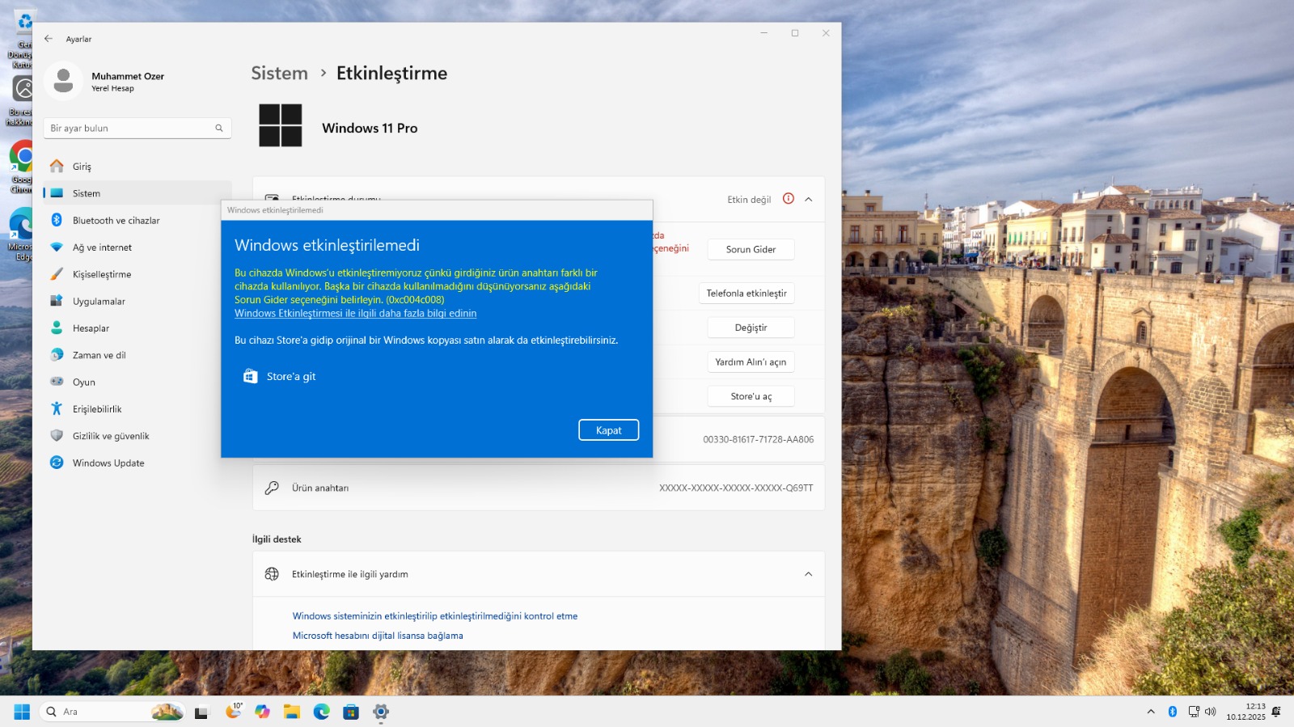1294x727 pixels.
Task: Click the Sistem breadcrumb link
Action: (x=279, y=73)
